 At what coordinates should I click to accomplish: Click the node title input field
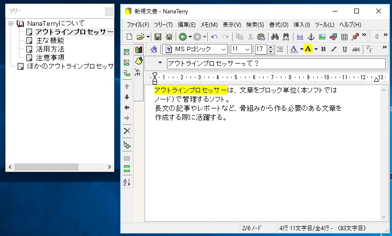pyautogui.click(x=276, y=64)
